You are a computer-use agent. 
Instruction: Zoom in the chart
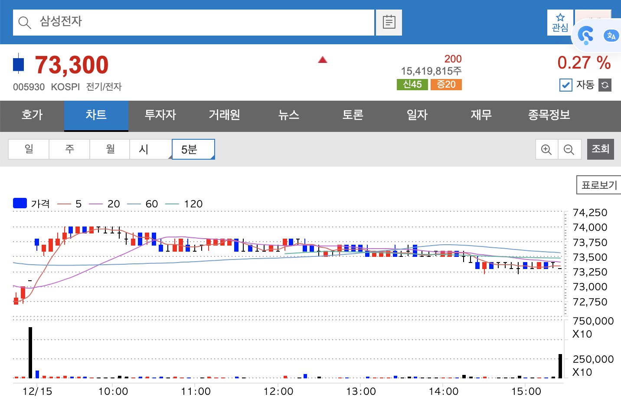point(546,150)
